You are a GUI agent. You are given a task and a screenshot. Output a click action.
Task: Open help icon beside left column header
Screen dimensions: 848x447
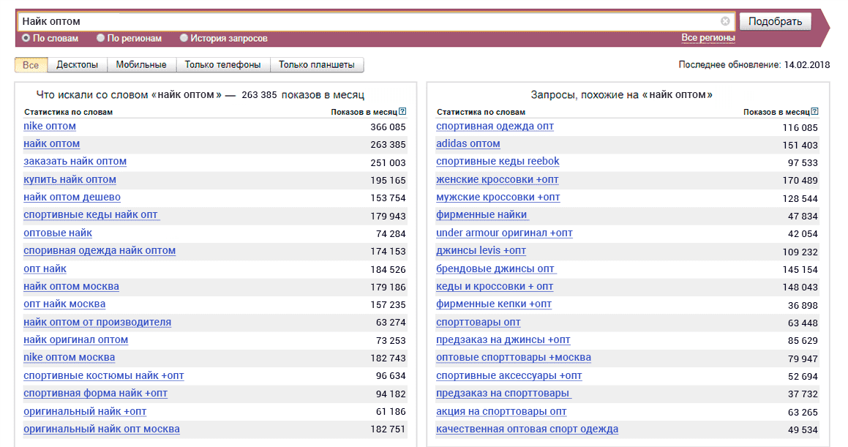[402, 111]
